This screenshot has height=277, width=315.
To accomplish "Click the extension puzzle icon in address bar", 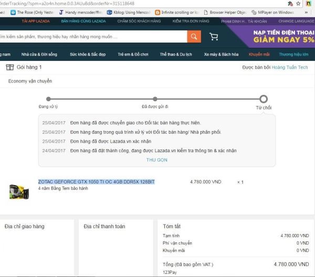I will pyautogui.click(x=290, y=4).
